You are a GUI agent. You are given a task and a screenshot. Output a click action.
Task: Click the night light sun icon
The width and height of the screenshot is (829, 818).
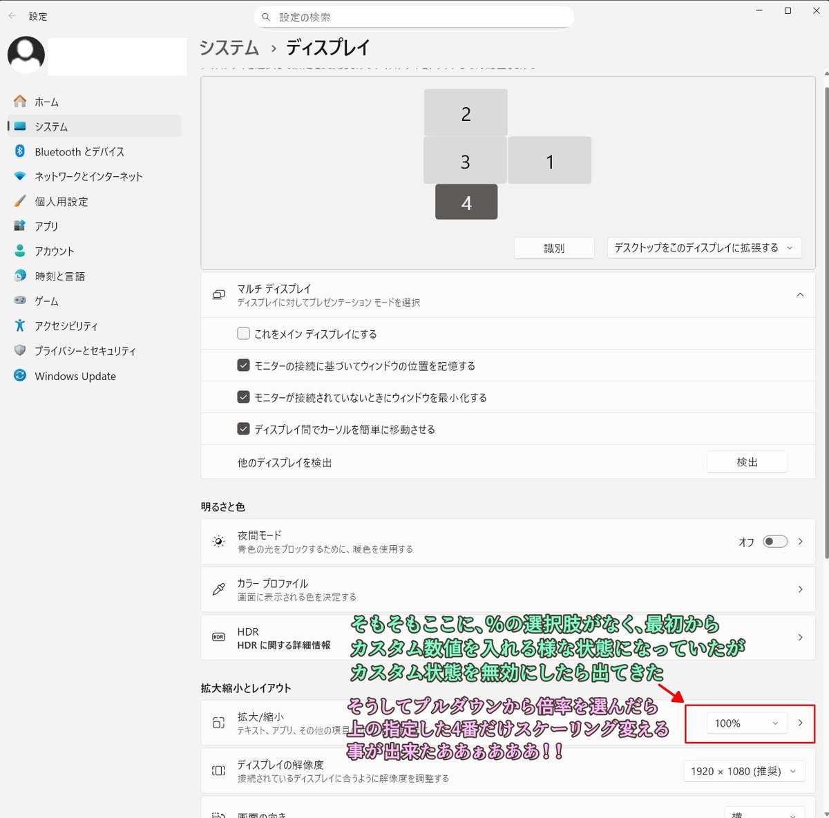(219, 542)
